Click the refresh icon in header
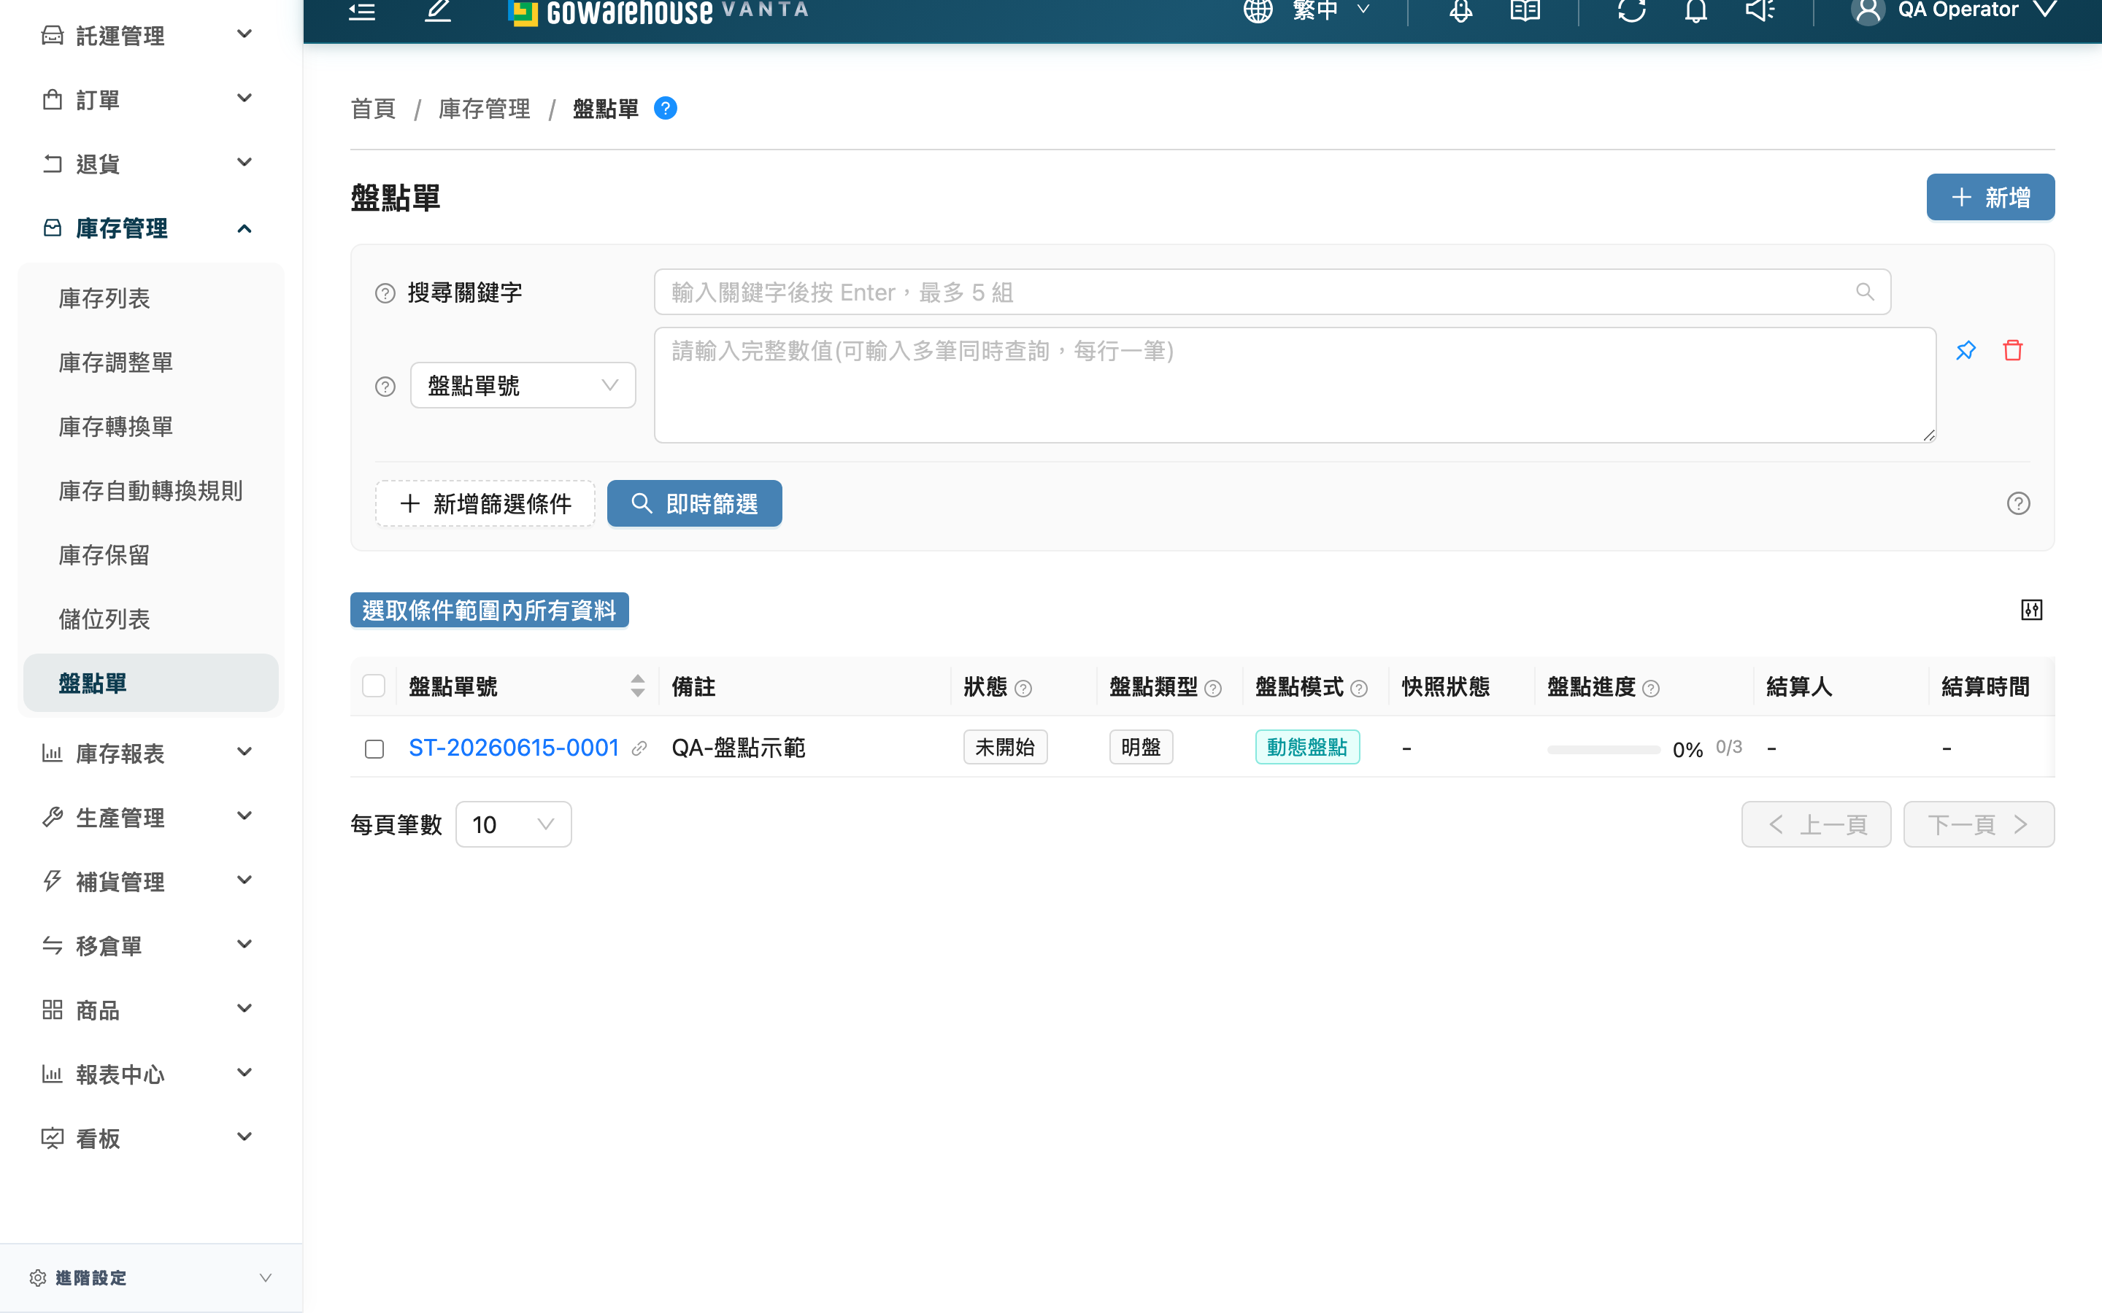The width and height of the screenshot is (2102, 1313). 1631,10
